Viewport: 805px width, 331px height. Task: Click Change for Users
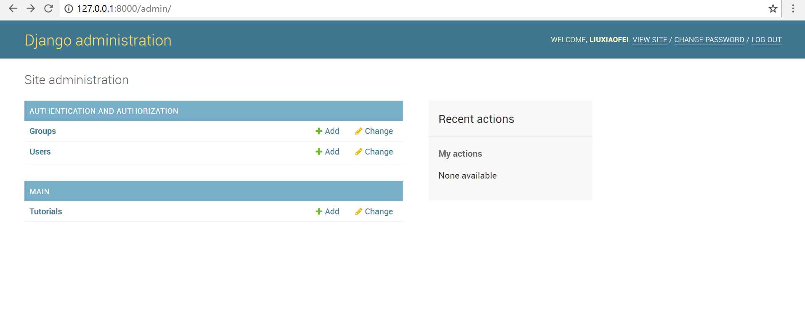374,152
